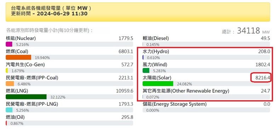276x129 pixels.
Task: Click the Solar value 8216.4
Action: pos(263,78)
